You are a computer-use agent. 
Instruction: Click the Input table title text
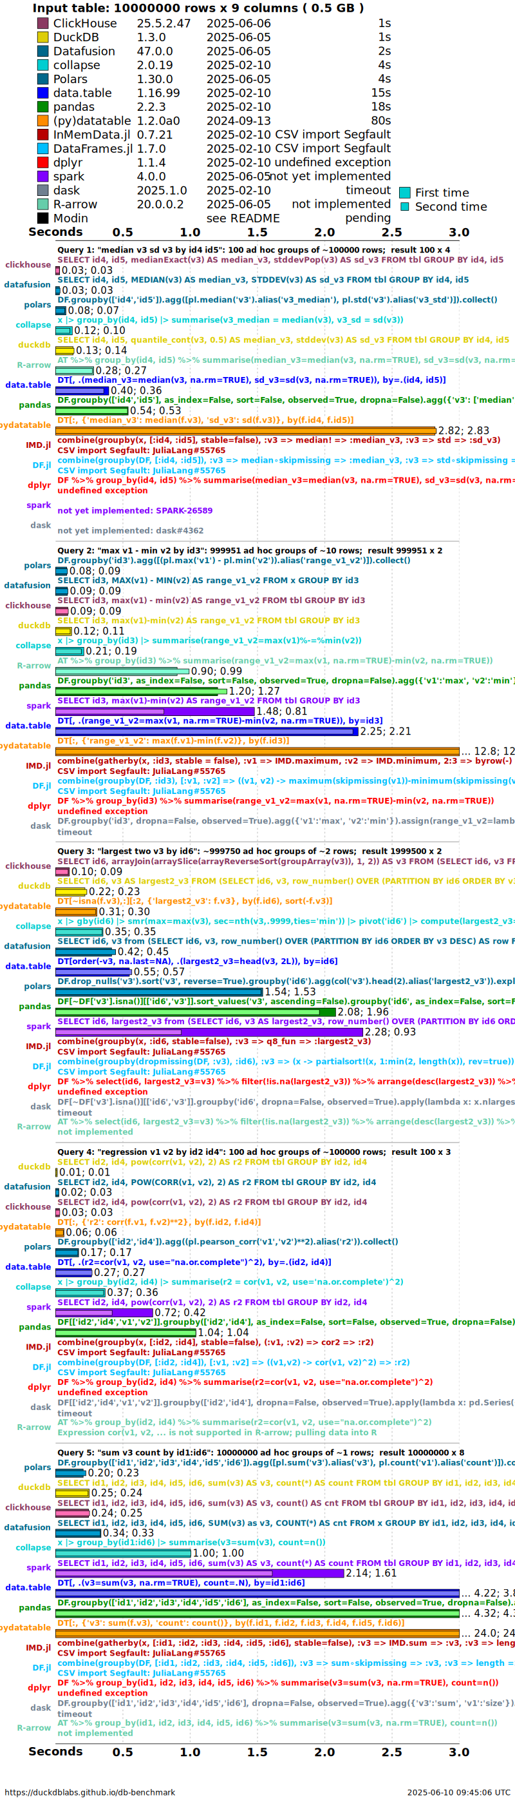tap(198, 8)
